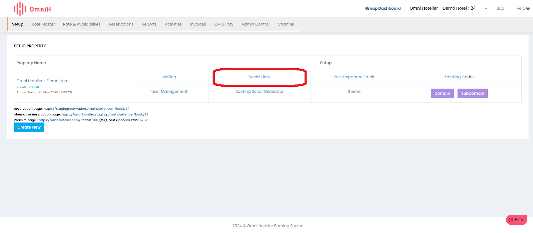Image resolution: width=533 pixels, height=233 pixels.
Task: Open Tracking Codes setup
Action: coord(459,77)
